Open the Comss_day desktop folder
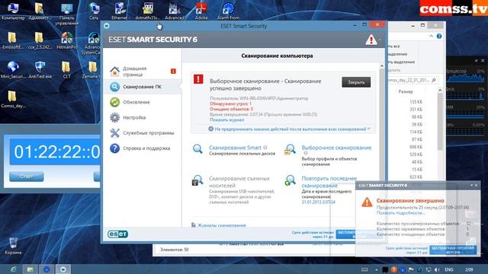488x274 pixels. click(13, 100)
